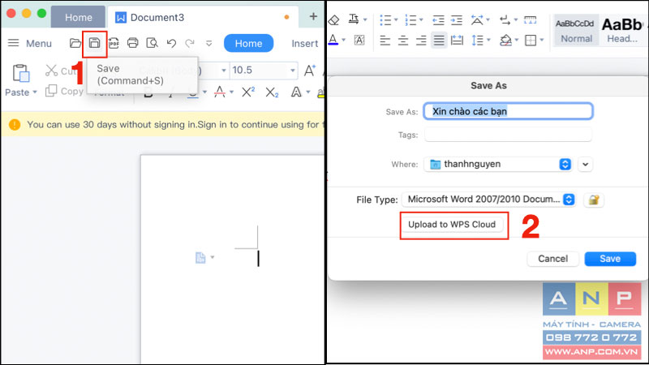Apply Superscript formatting
This screenshot has height=365, width=649.
pyautogui.click(x=248, y=92)
